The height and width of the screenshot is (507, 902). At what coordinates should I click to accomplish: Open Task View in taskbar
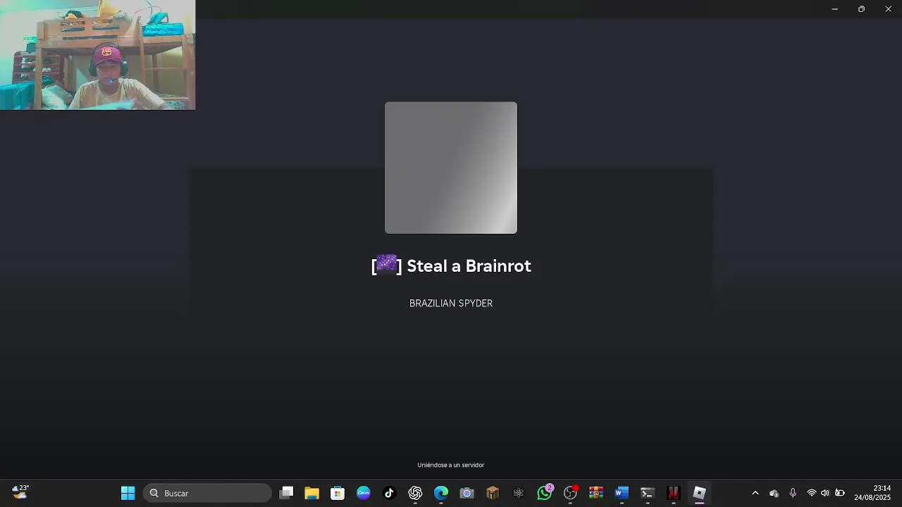click(x=286, y=493)
